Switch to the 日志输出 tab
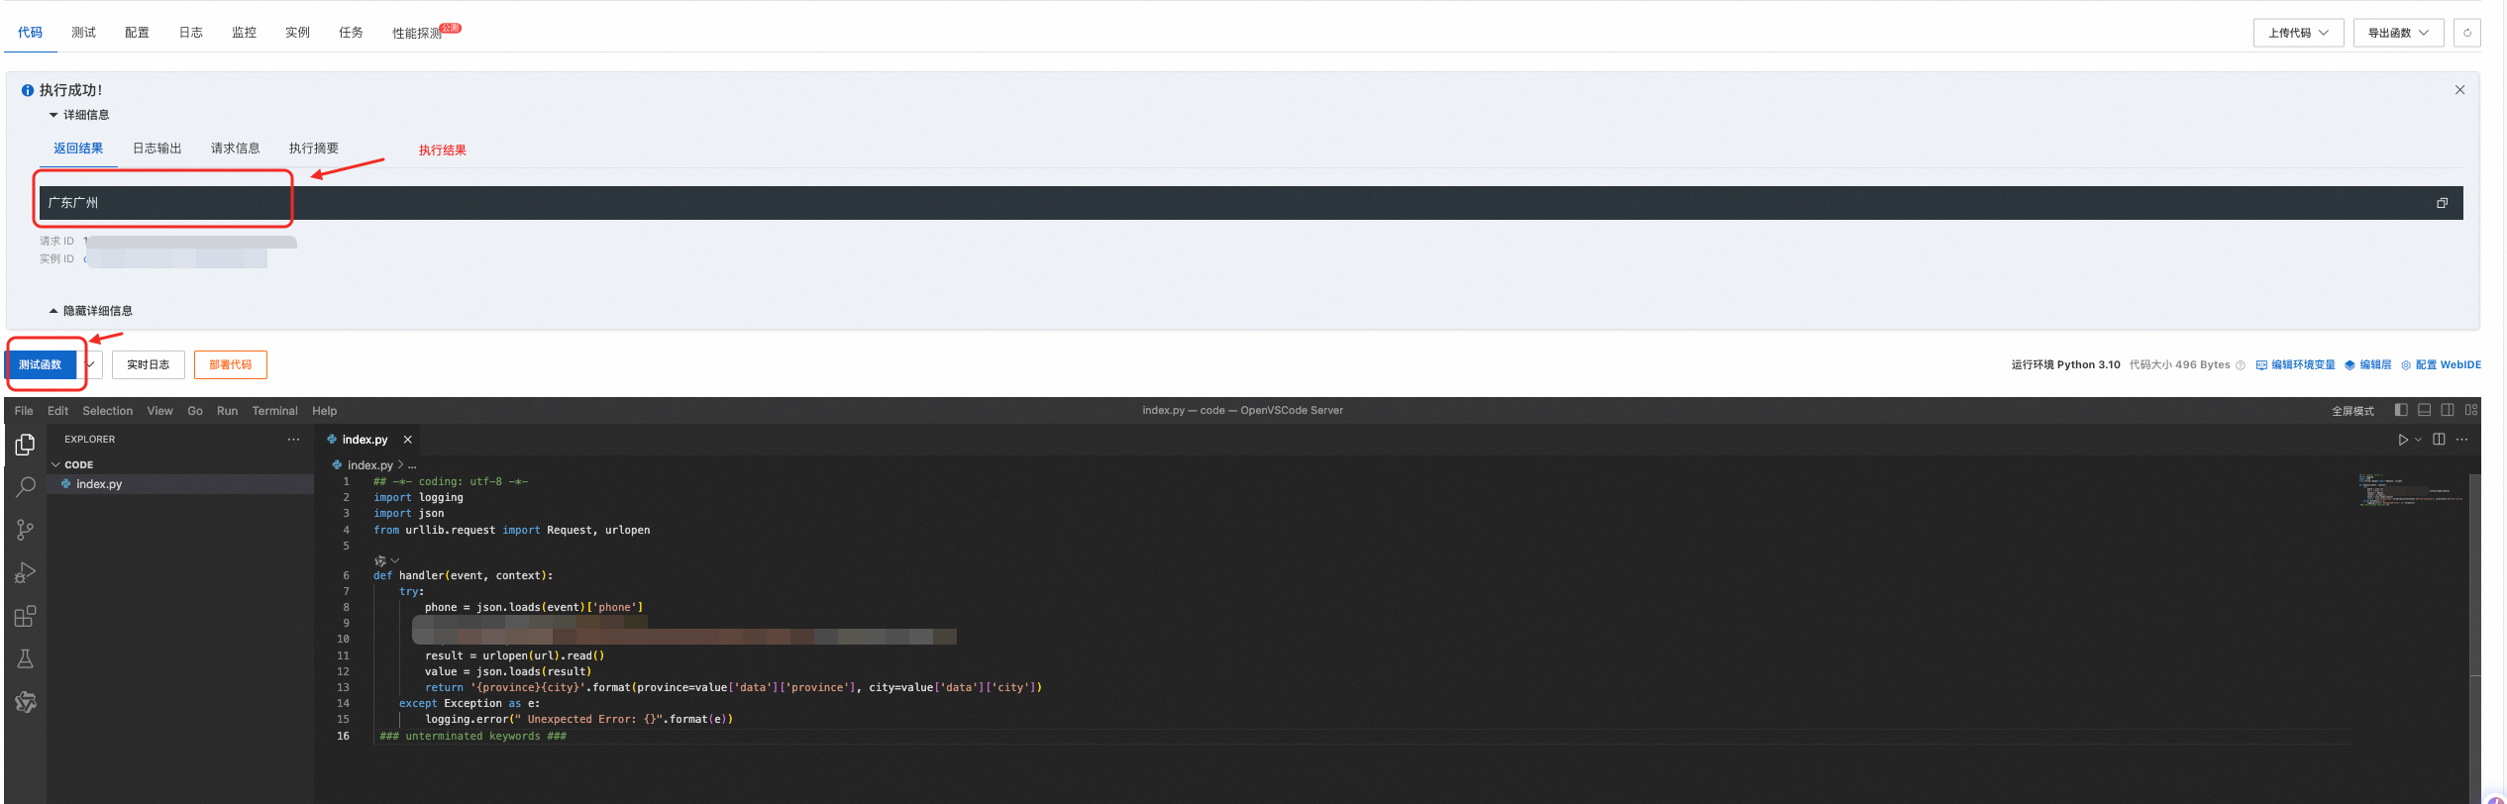 click(x=157, y=149)
